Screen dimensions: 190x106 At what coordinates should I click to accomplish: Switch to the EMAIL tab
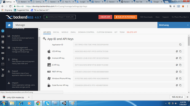tap(73, 32)
